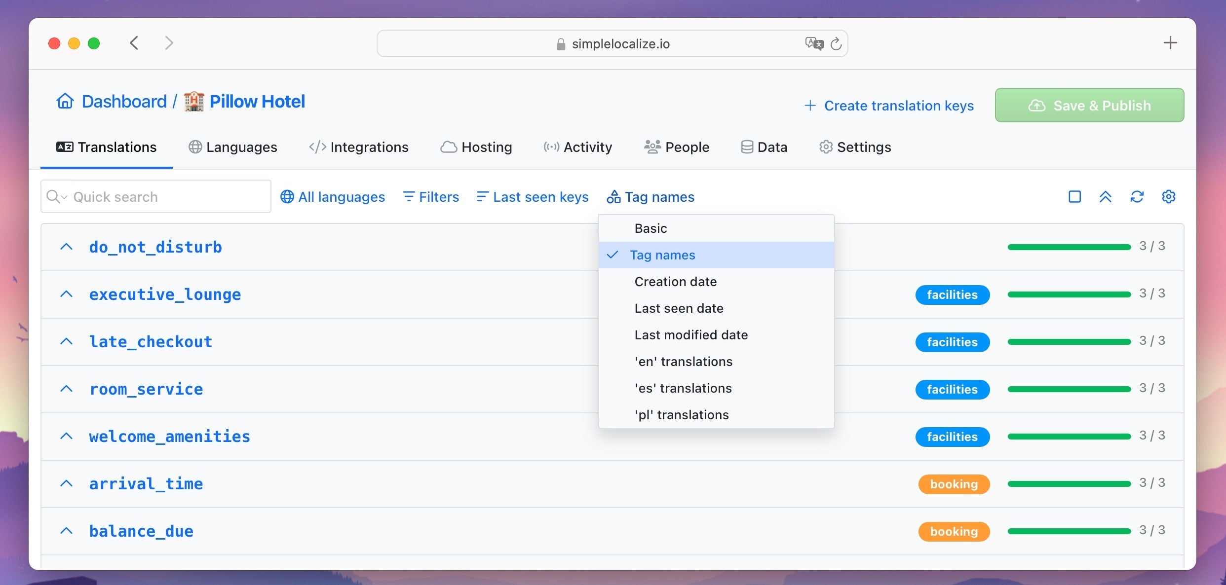Click the Dashboard home icon
Screen dimensions: 1226x585
pyautogui.click(x=65, y=101)
